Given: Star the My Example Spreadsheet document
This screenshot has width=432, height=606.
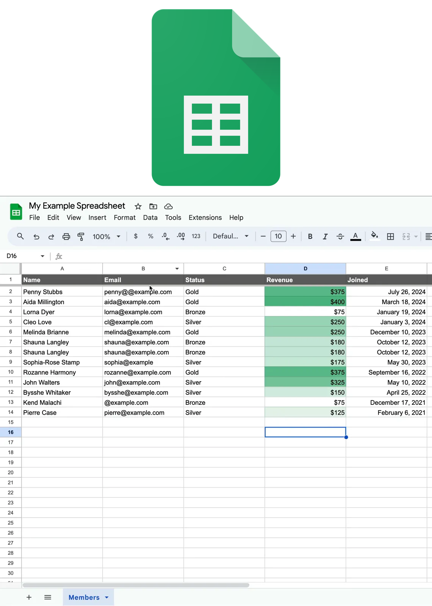Looking at the screenshot, I should tap(138, 207).
